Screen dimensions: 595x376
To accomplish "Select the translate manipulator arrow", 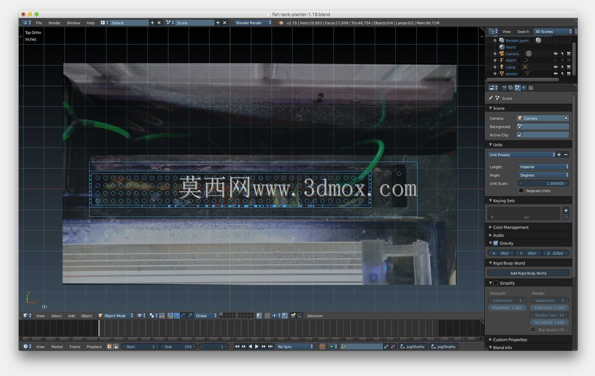I will pos(177,315).
